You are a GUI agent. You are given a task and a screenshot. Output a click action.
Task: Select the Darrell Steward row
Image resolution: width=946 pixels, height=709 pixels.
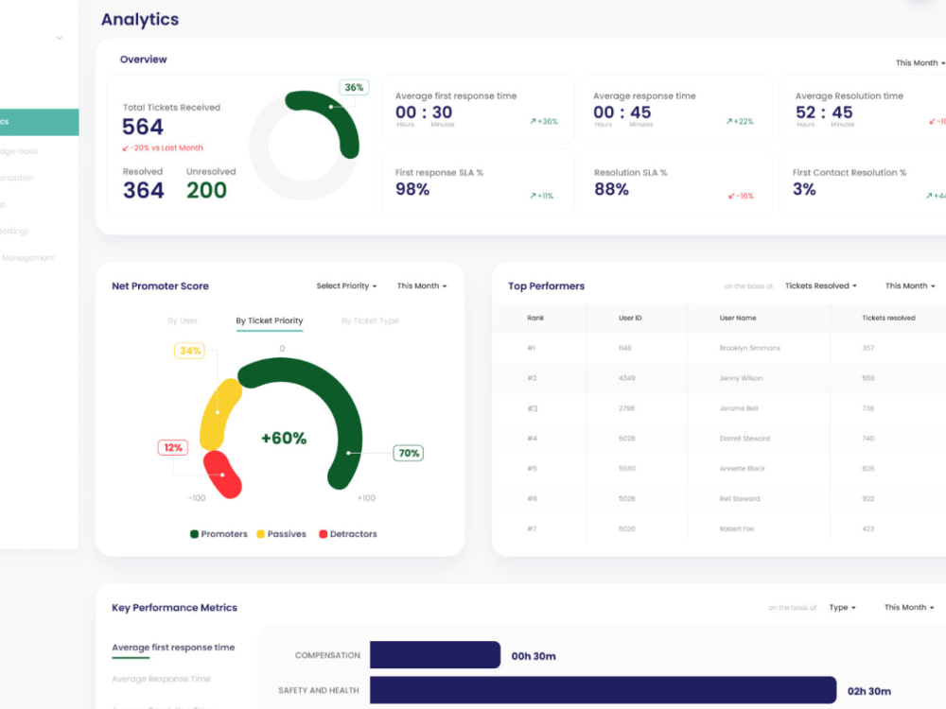pyautogui.click(x=719, y=439)
